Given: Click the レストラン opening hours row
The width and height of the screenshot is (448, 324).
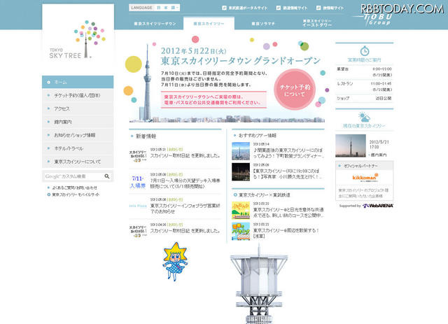Looking at the screenshot, I should (364, 87).
